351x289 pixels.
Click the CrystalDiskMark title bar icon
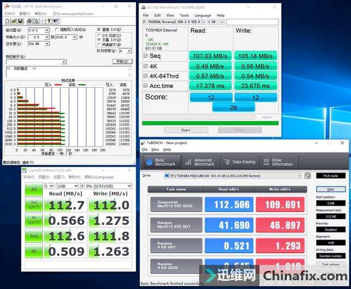[24, 171]
